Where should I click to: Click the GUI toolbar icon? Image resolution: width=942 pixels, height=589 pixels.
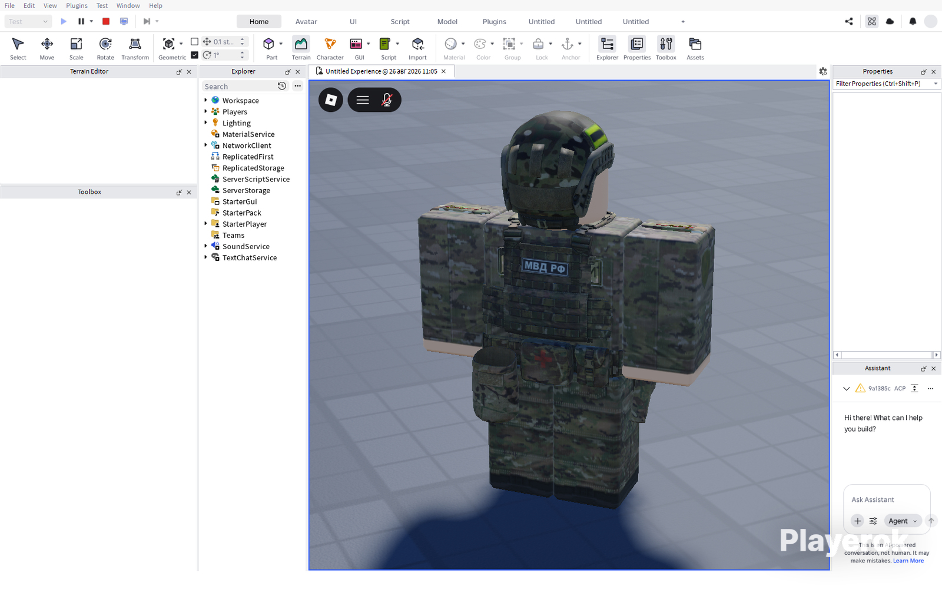356,44
